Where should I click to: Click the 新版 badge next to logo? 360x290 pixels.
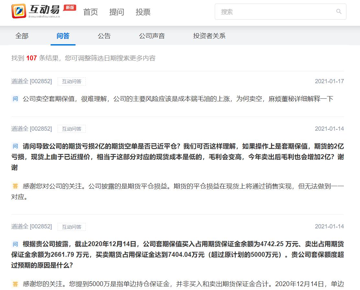pos(70,7)
